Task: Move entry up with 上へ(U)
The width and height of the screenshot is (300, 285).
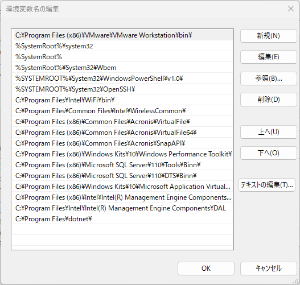Action: click(269, 132)
